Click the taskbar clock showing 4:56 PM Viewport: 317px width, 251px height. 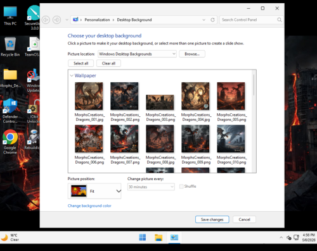tap(309, 237)
